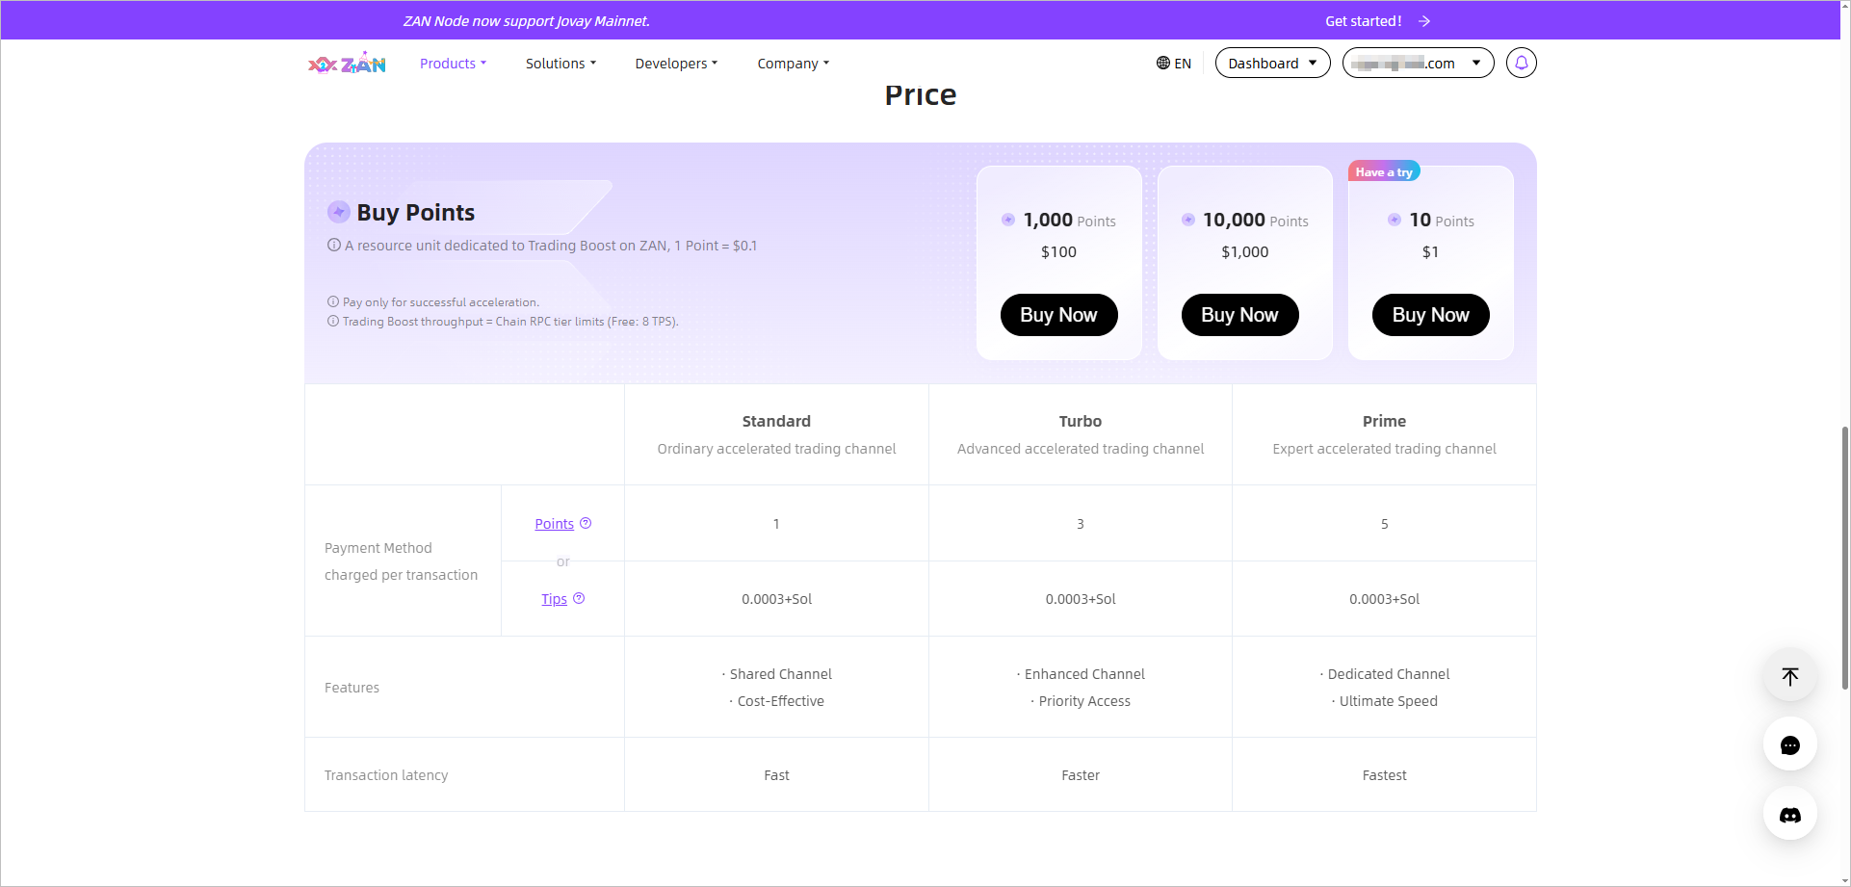
Task: Open the chat support bubble
Action: point(1789,744)
